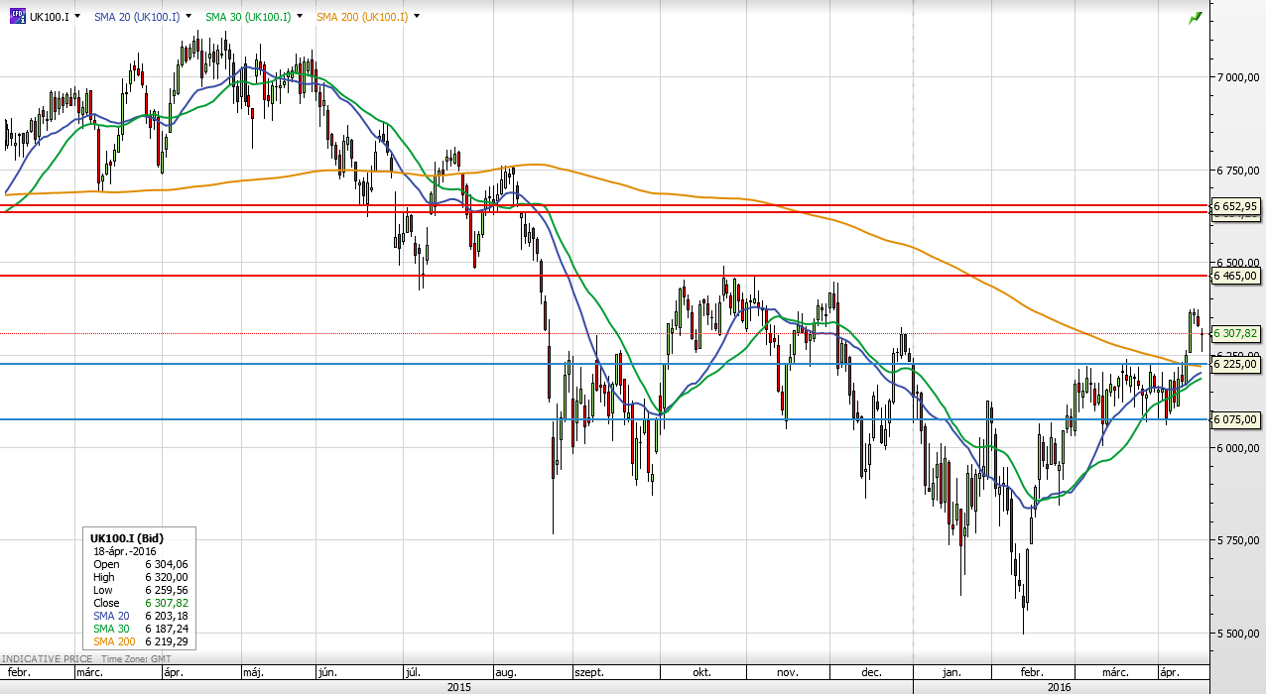Click the 2015 year label on the time axis
1266x694 pixels.
click(x=458, y=686)
